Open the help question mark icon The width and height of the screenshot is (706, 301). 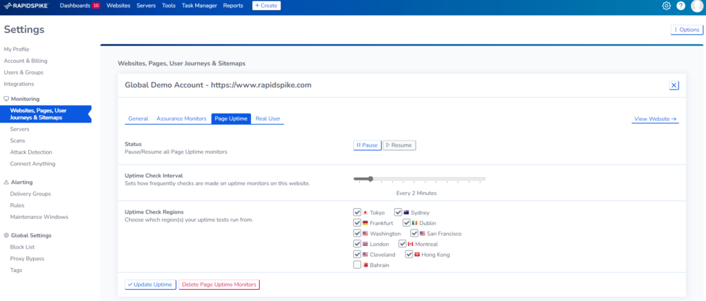[680, 6]
